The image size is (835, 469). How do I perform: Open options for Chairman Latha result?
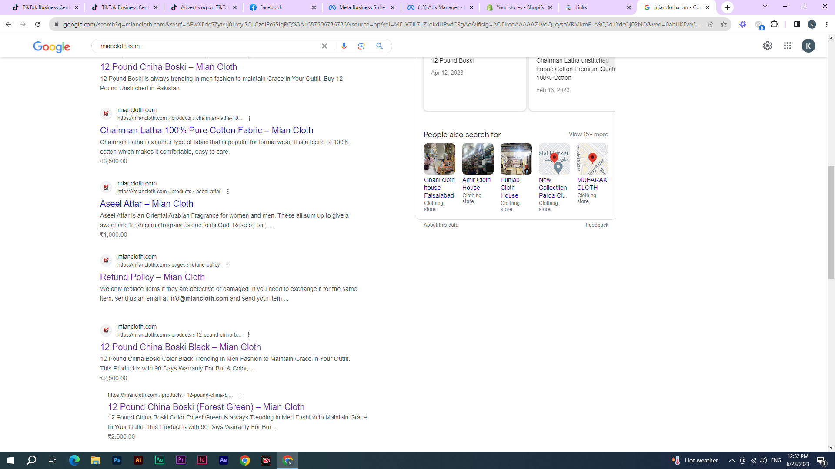[249, 118]
